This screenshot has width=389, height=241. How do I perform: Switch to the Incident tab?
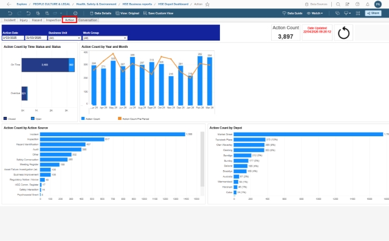click(10, 20)
